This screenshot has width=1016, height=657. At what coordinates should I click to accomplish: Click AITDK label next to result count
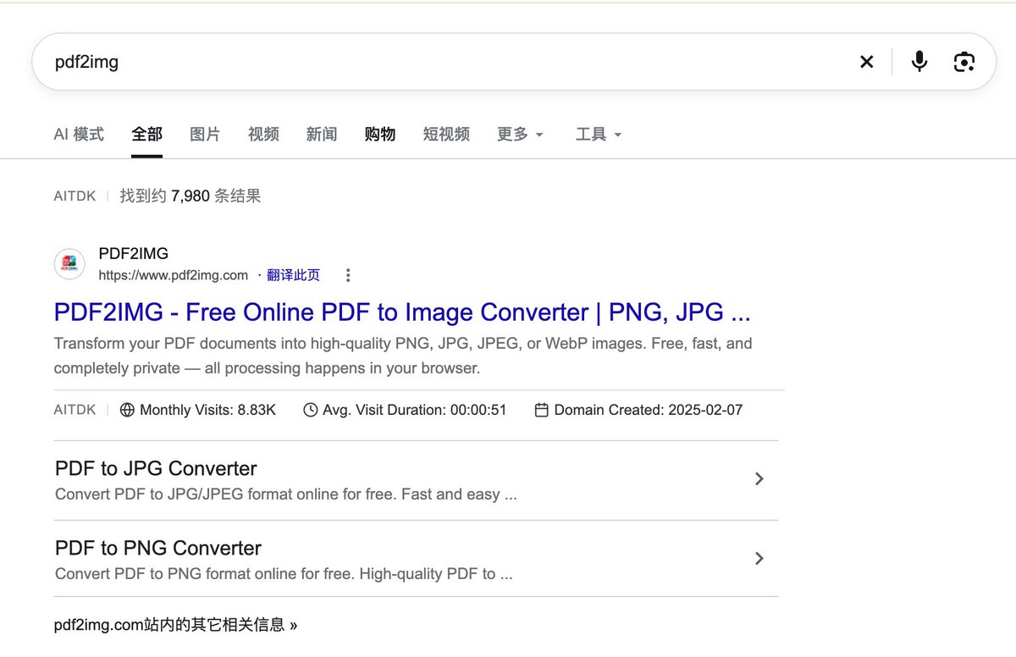(75, 196)
